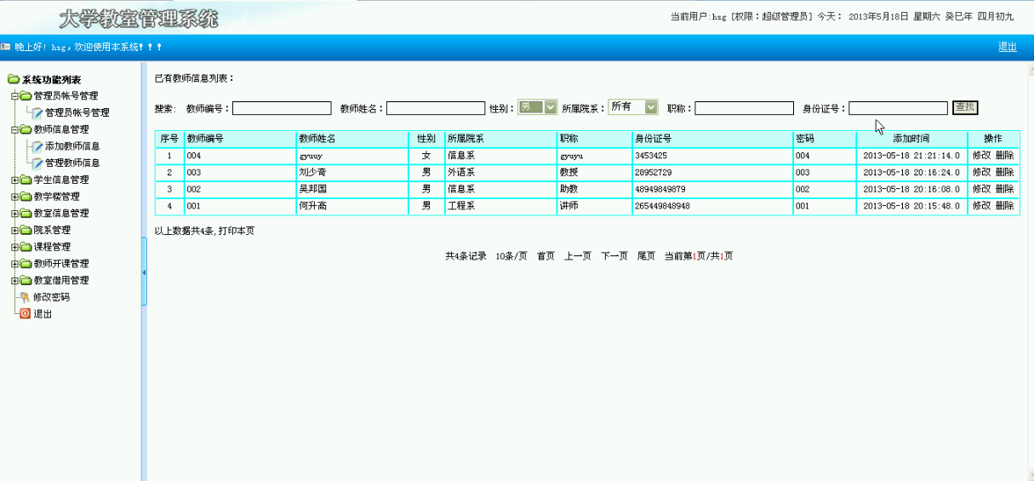Click ID number 265449848948 cell
Image resolution: width=1034 pixels, height=481 pixels.
click(x=712, y=206)
